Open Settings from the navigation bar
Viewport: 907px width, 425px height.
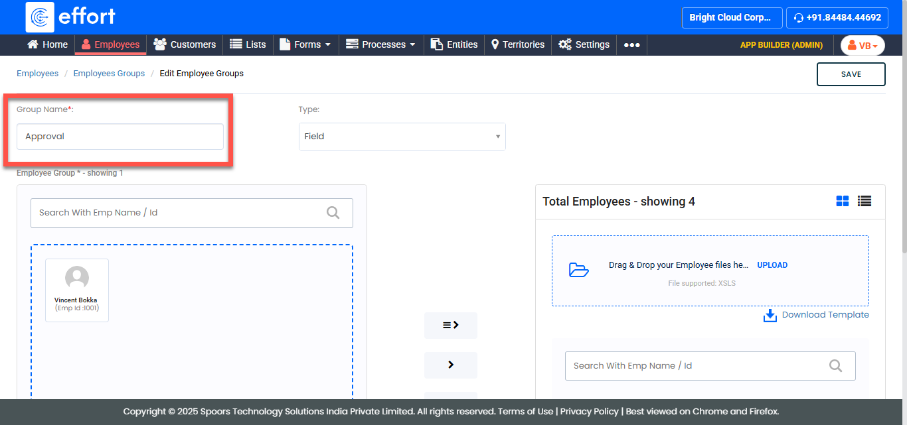pyautogui.click(x=584, y=45)
